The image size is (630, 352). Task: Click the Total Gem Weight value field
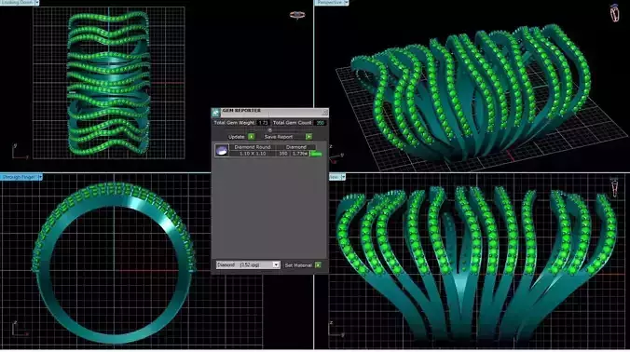click(x=263, y=123)
